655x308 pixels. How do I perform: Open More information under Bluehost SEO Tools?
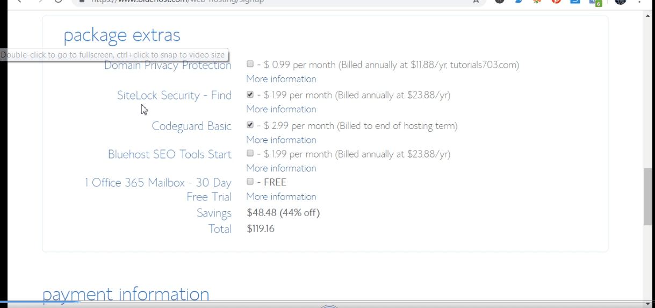(x=281, y=168)
